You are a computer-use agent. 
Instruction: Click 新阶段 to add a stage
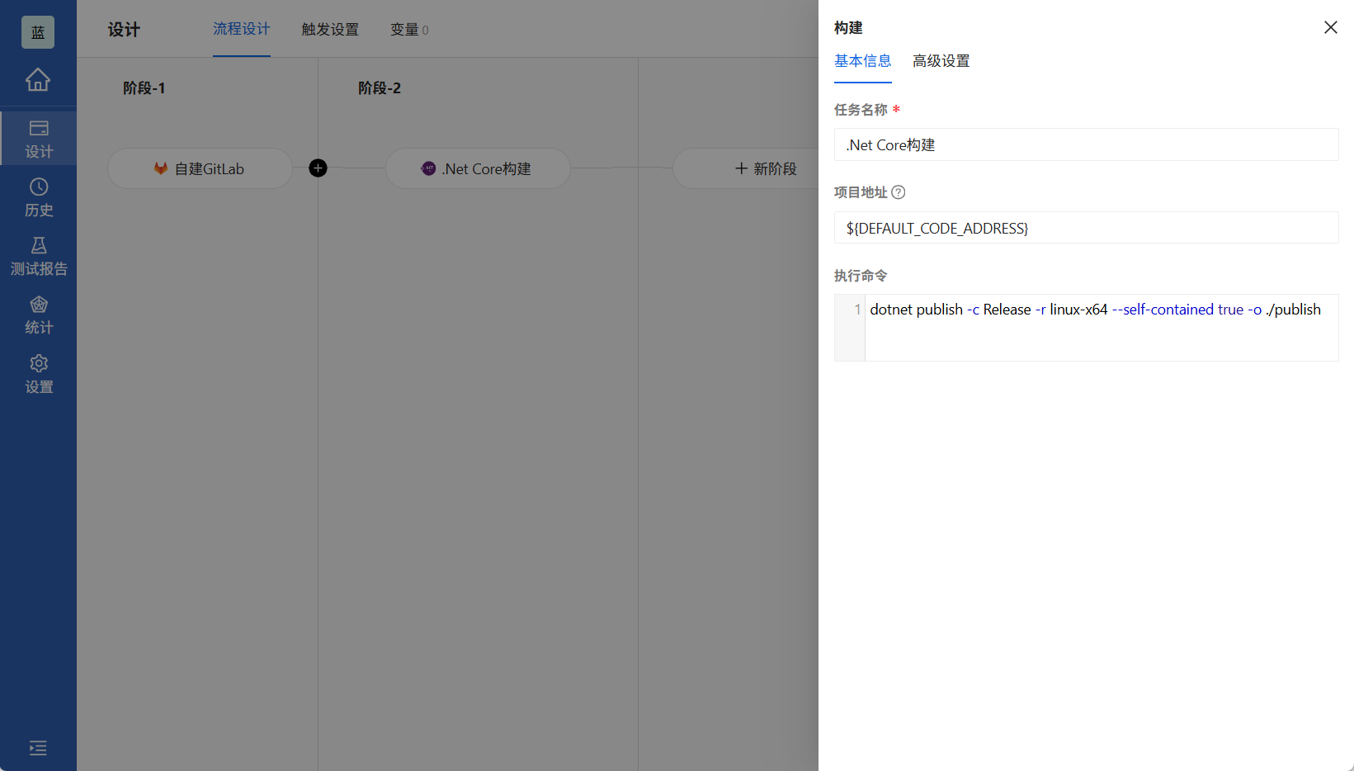pyautogui.click(x=767, y=168)
